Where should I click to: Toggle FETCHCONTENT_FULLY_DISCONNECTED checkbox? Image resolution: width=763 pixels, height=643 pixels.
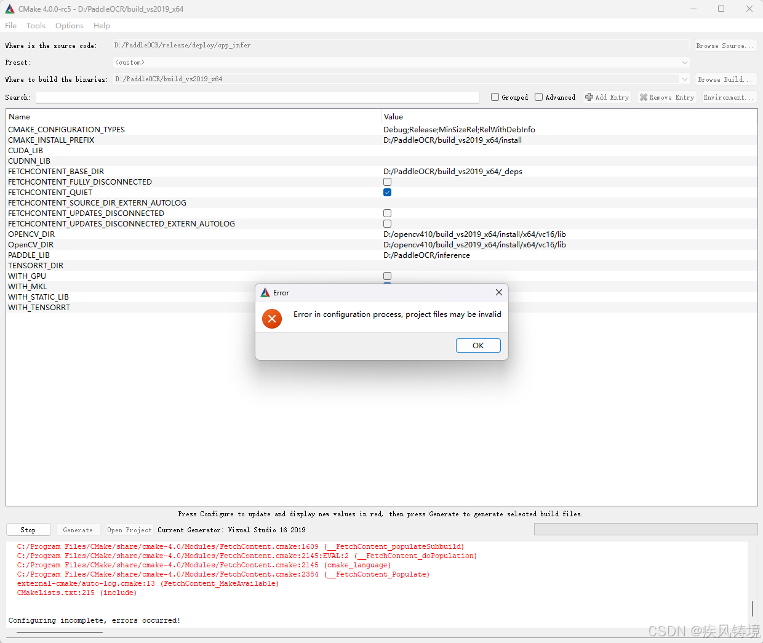tap(387, 182)
